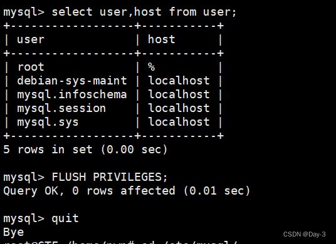Click the 'select user,host from user;' command
The width and height of the screenshot is (336, 244).
[144, 12]
